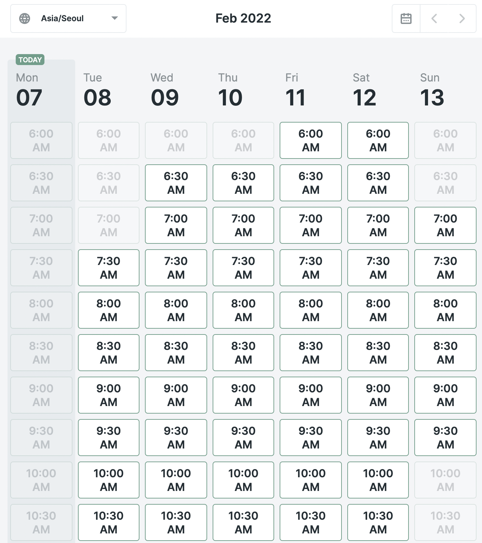Book the 10:30 AM slot on Thursday 10
This screenshot has width=482, height=543.
pyautogui.click(x=243, y=522)
